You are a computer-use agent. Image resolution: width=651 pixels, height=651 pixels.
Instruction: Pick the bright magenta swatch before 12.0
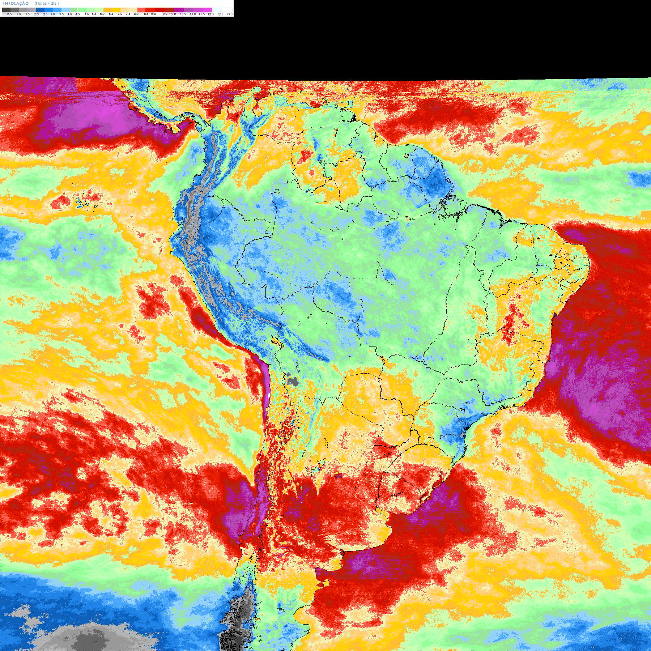coord(207,10)
